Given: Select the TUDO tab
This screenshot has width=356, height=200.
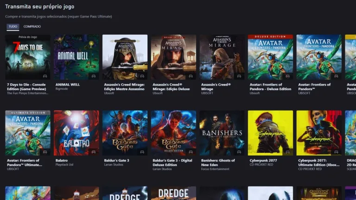Looking at the screenshot, I should pyautogui.click(x=13, y=26).
